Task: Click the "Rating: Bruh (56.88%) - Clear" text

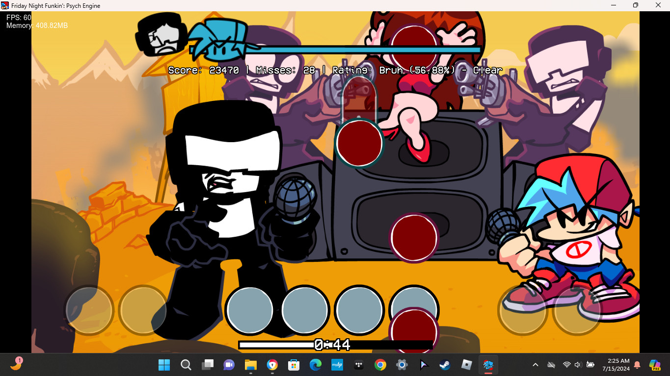Action: (417, 70)
